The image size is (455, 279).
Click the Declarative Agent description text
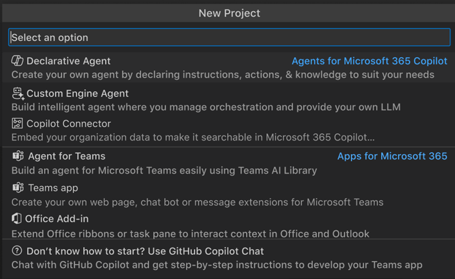point(222,75)
